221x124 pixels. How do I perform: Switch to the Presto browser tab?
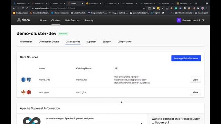[x=58, y=3]
